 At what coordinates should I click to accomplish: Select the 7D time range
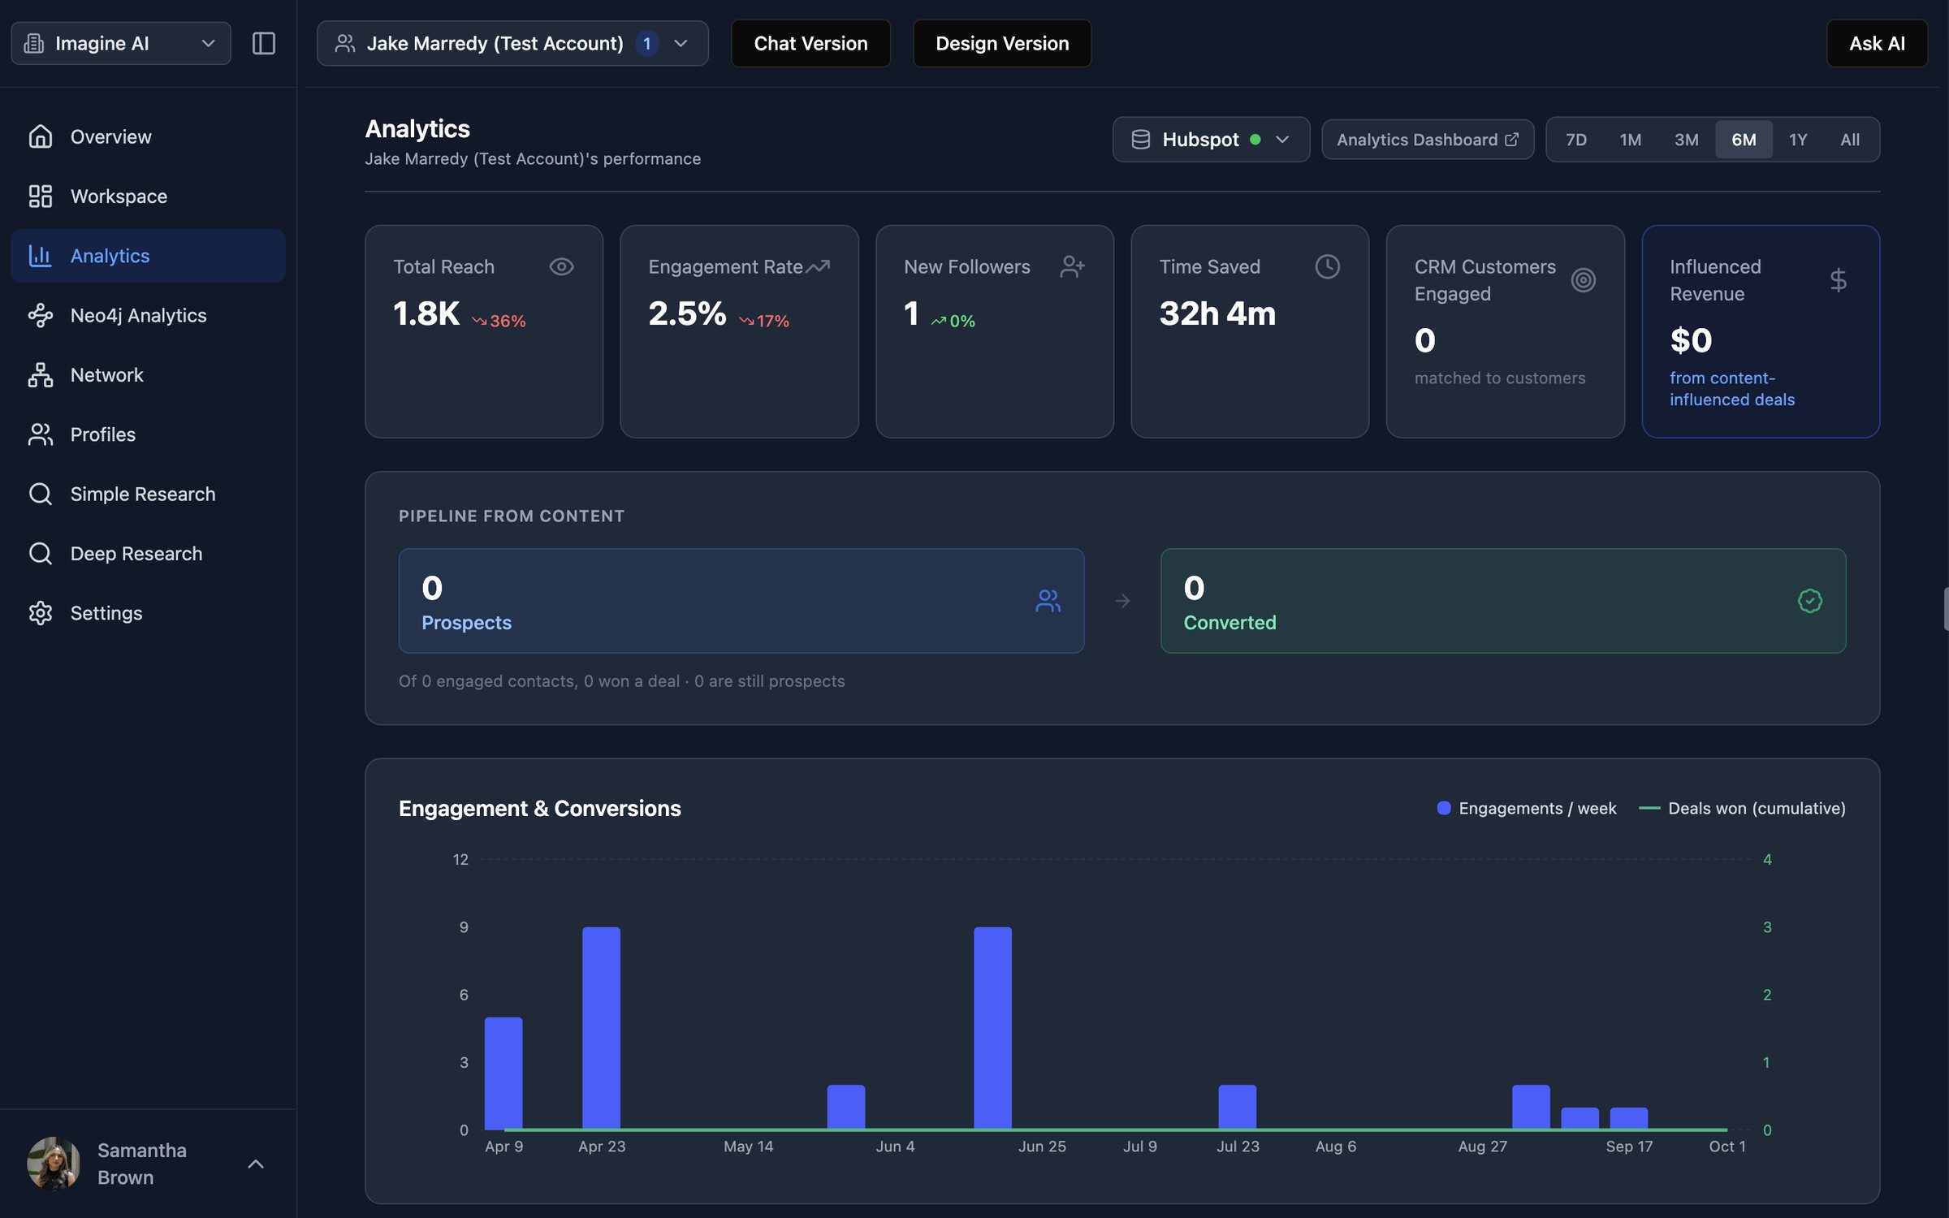point(1575,140)
